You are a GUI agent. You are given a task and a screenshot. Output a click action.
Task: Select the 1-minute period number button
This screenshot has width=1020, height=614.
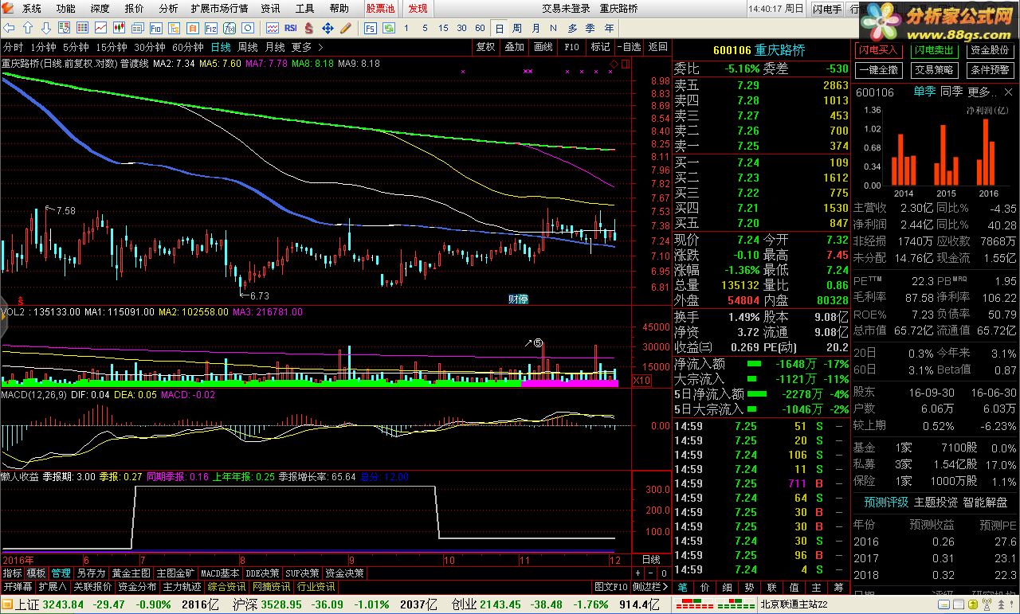click(x=406, y=28)
